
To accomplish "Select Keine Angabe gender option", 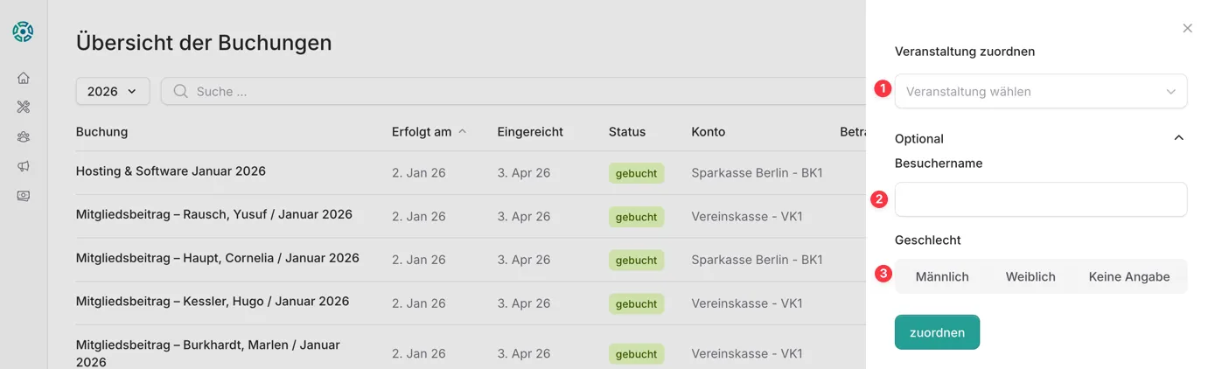I will pos(1128,276).
